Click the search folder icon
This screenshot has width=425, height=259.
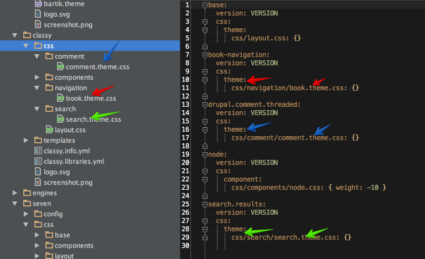[x=49, y=109]
